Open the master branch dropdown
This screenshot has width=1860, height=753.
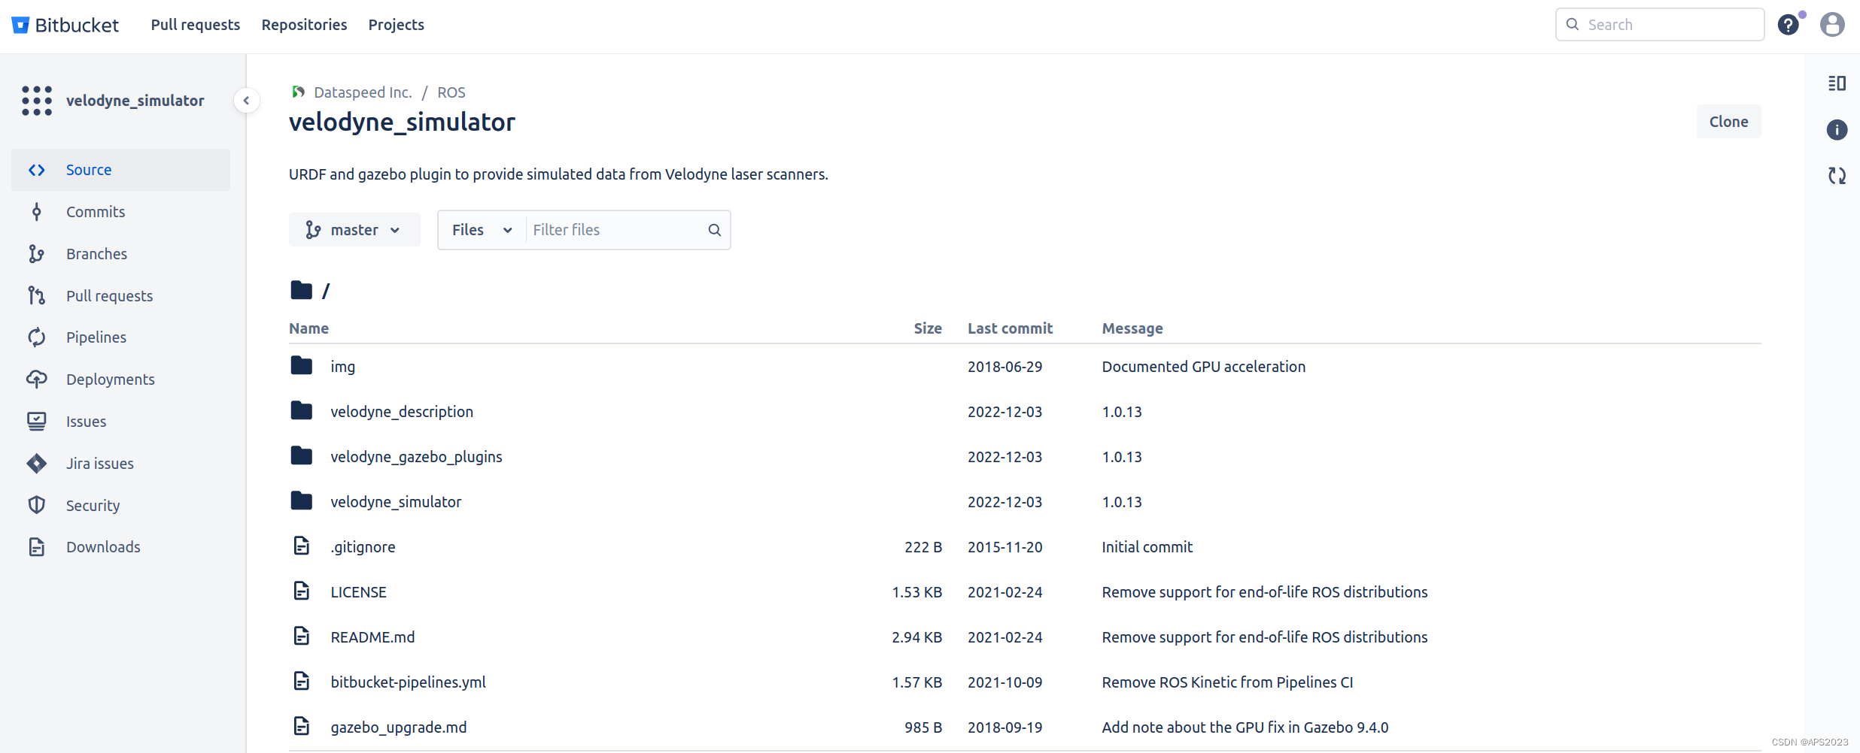[354, 230]
